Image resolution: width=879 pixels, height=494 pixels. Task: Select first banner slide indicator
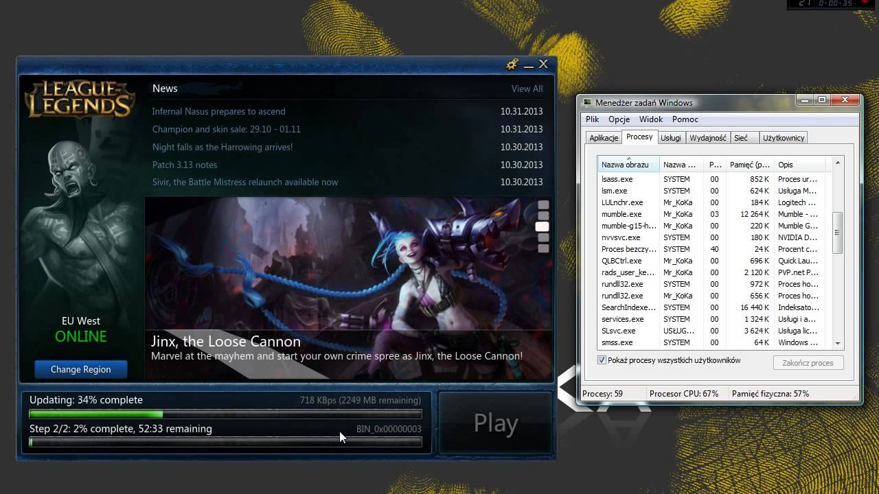point(543,204)
